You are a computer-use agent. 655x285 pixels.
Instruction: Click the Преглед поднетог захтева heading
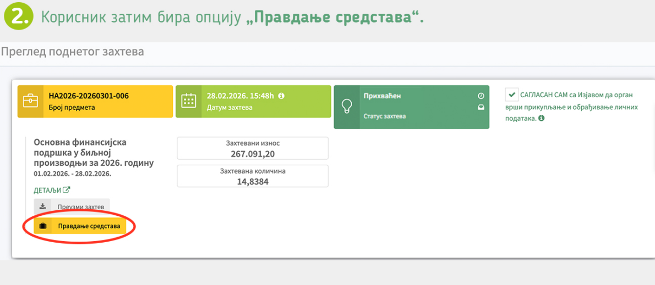(72, 52)
